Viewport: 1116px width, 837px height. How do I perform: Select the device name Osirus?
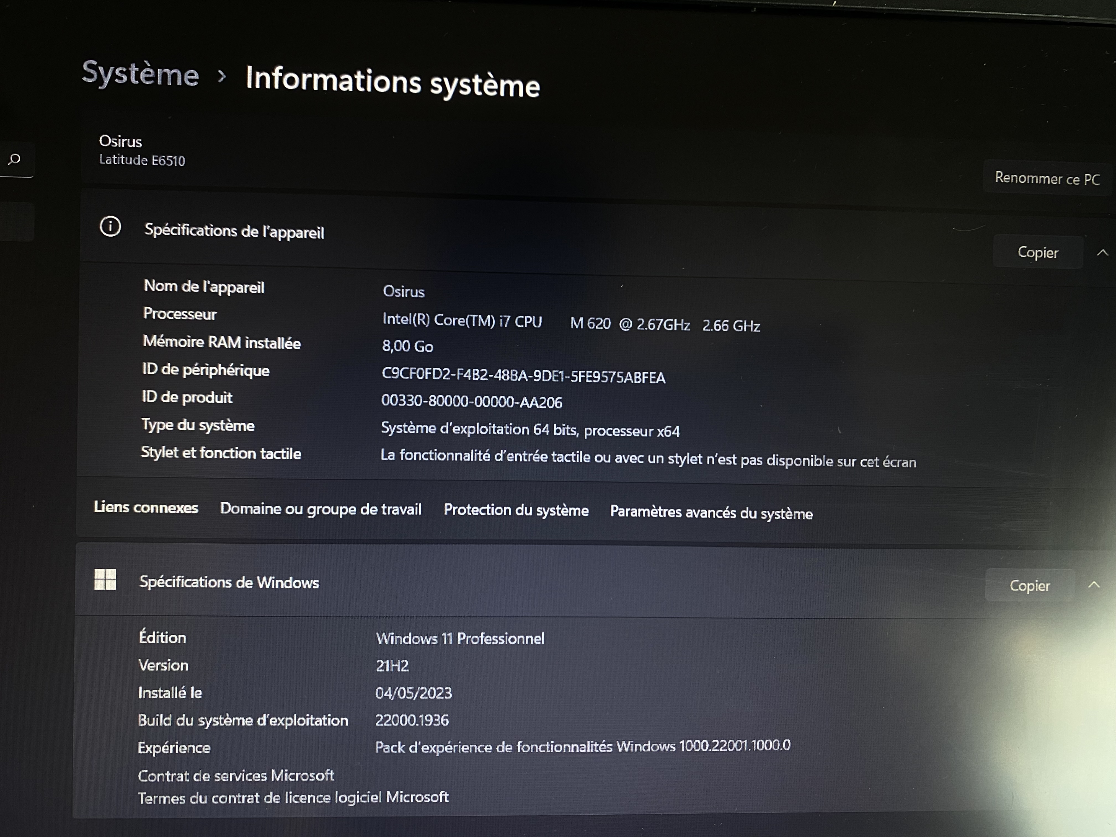click(120, 141)
